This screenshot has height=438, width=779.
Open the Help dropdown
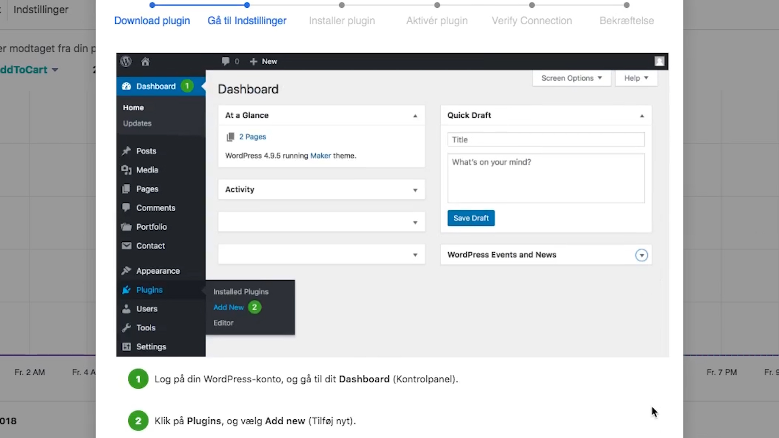click(636, 78)
